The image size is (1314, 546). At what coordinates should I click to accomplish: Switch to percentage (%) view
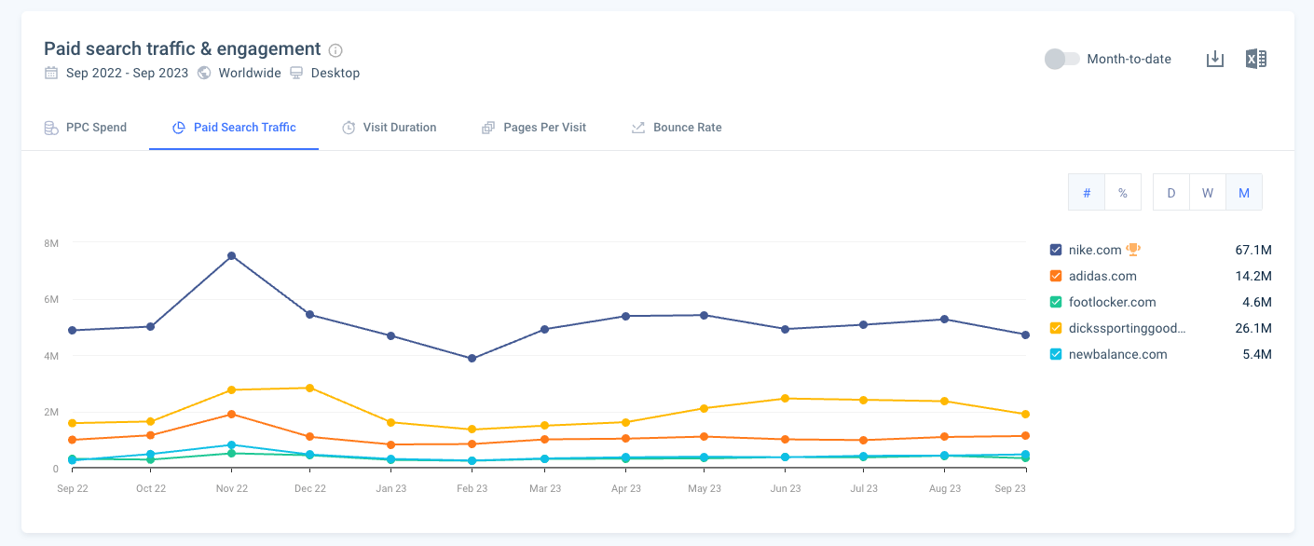point(1123,191)
